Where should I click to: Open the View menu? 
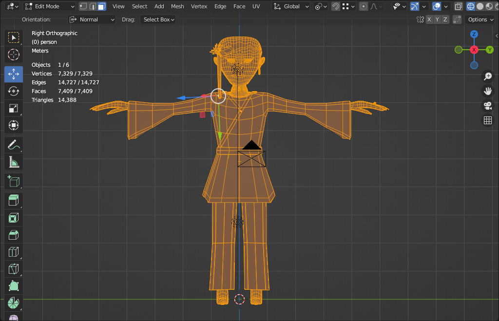118,6
